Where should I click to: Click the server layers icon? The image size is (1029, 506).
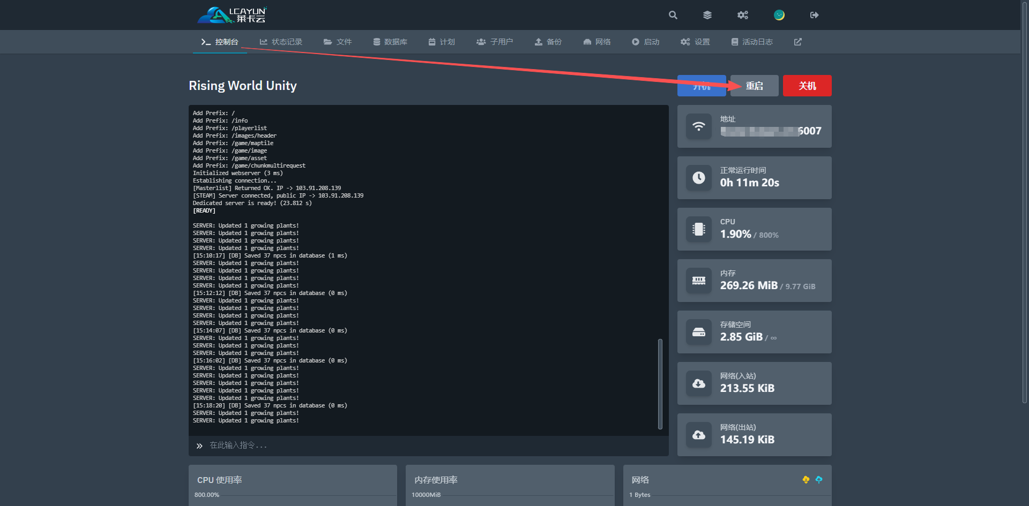(707, 15)
